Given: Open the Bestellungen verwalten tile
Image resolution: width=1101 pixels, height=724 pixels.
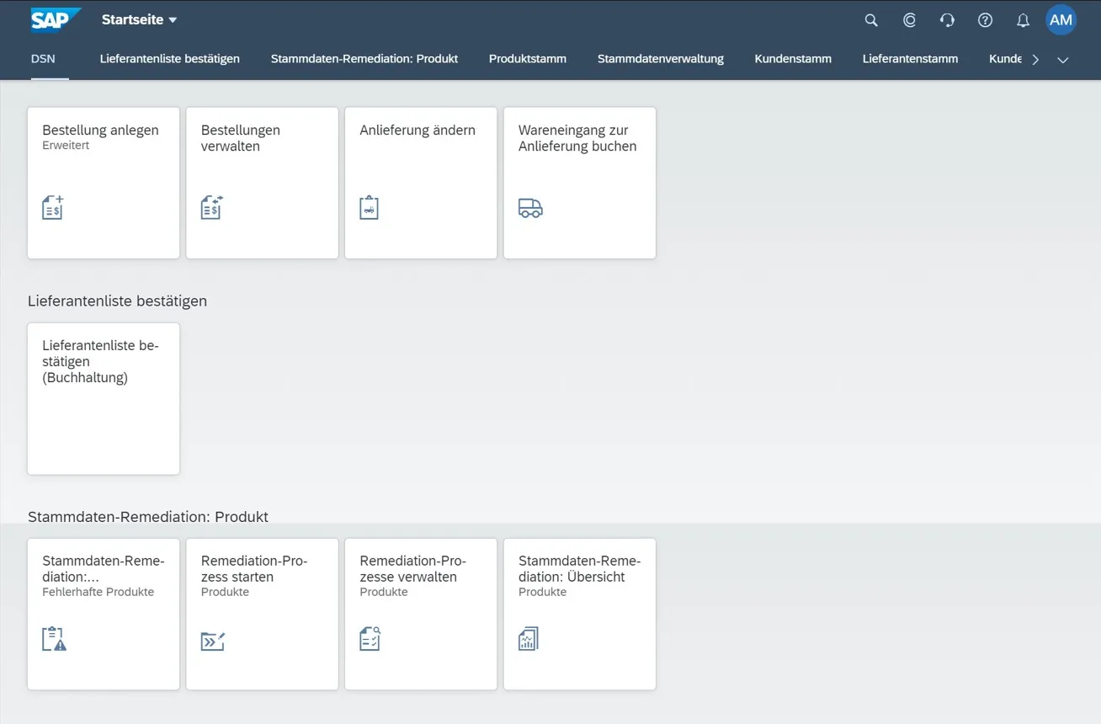Looking at the screenshot, I should click(x=262, y=183).
